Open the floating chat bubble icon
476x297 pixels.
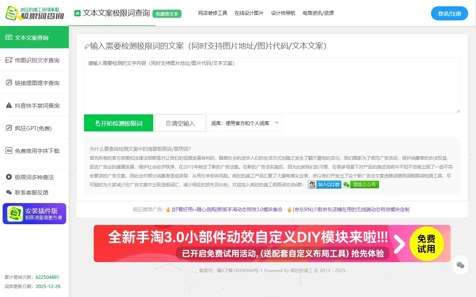[x=460, y=265]
